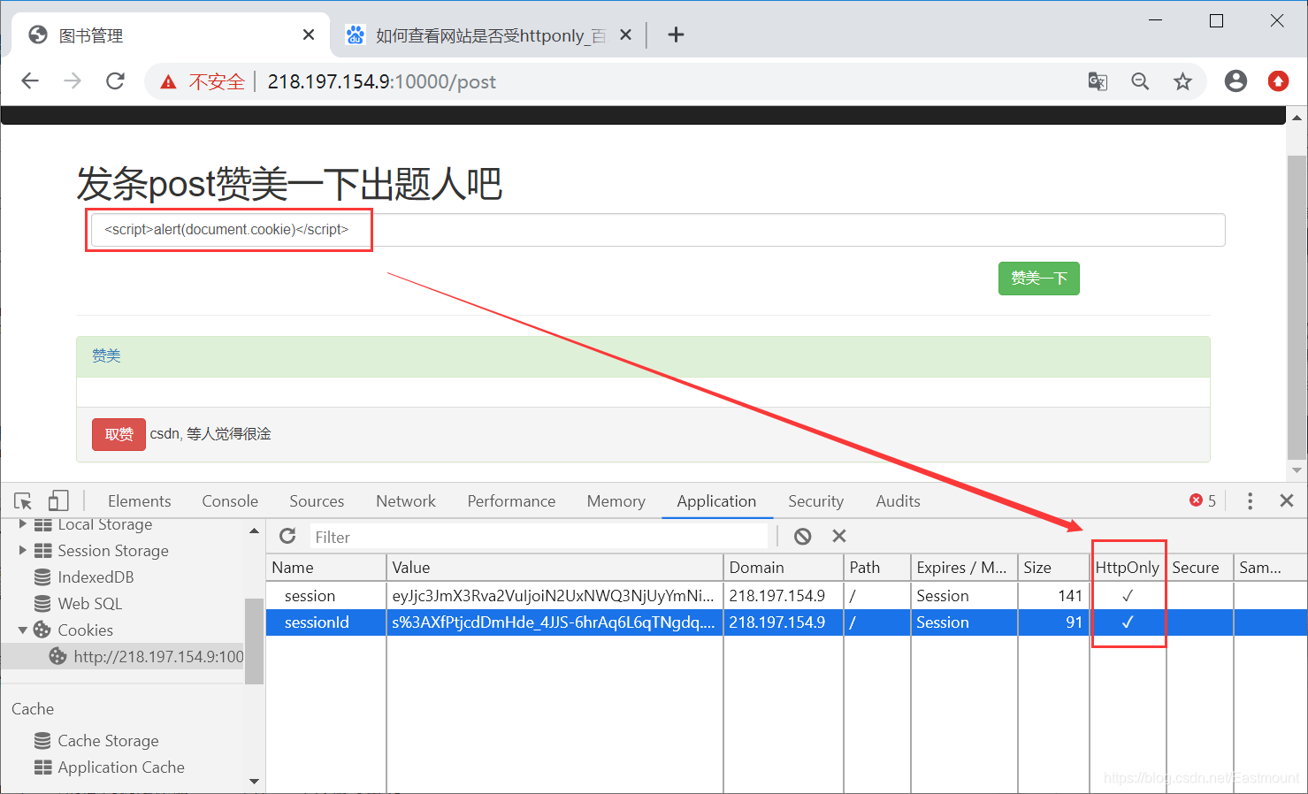Screen dimensions: 1308x794
Task: Switch to the 图书管理 browser tab
Action: [171, 35]
